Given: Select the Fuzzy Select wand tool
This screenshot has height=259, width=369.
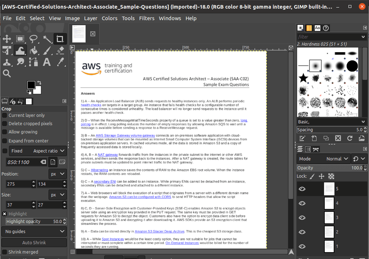Looking at the screenshot, I should point(47,39).
